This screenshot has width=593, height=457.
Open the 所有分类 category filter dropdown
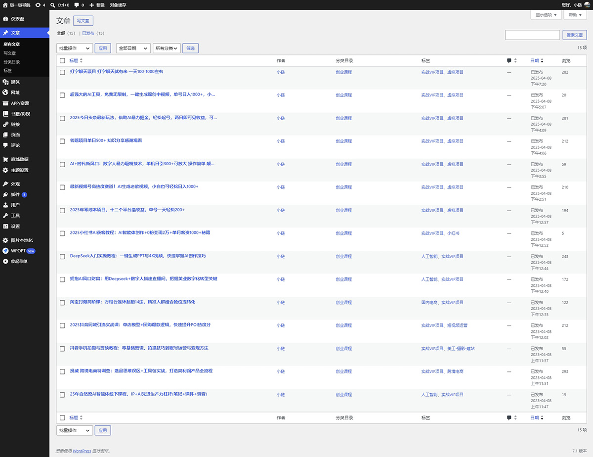click(167, 48)
